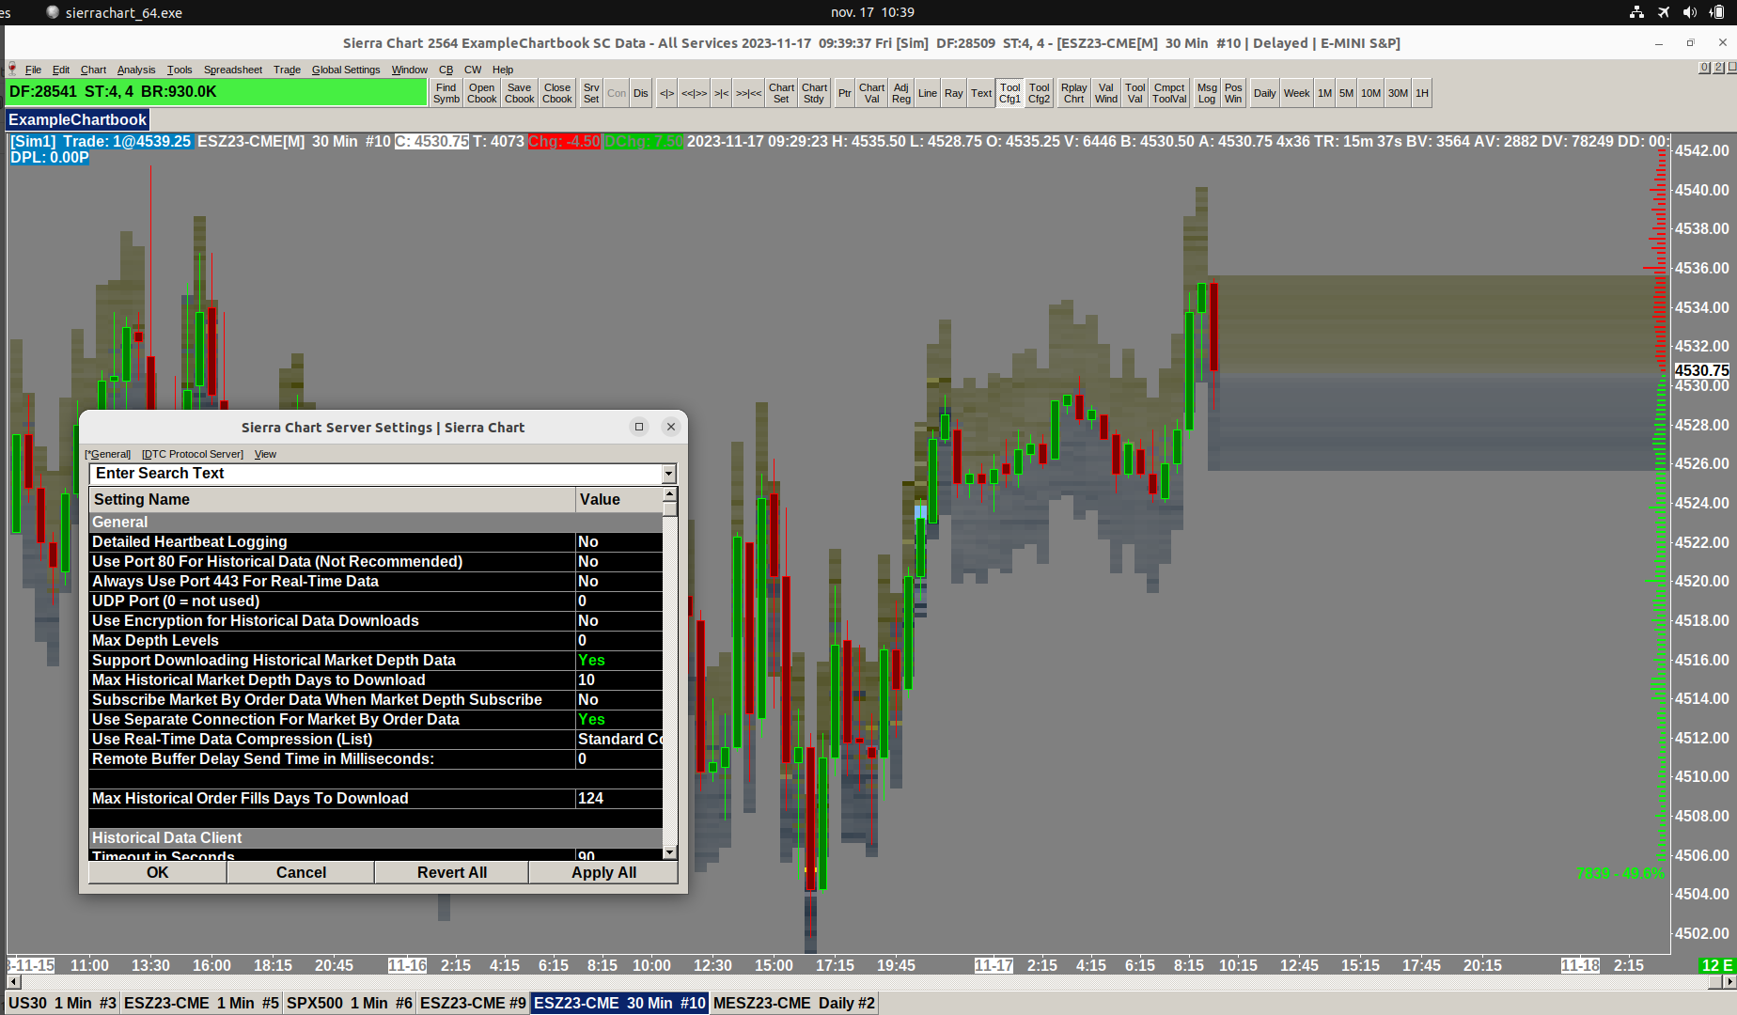The width and height of the screenshot is (1737, 1015).
Task: Click Save Cbook in the toolbar
Action: (x=520, y=93)
